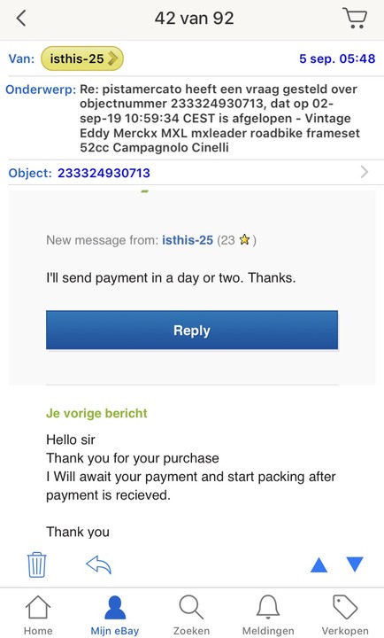Tap the feedback star next to 23
This screenshot has width=384, height=638.
[244, 239]
